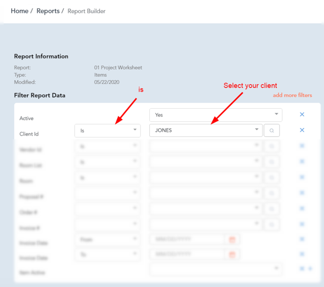Remove the Client Id filter with its X
The image size is (324, 287).
[x=302, y=130]
